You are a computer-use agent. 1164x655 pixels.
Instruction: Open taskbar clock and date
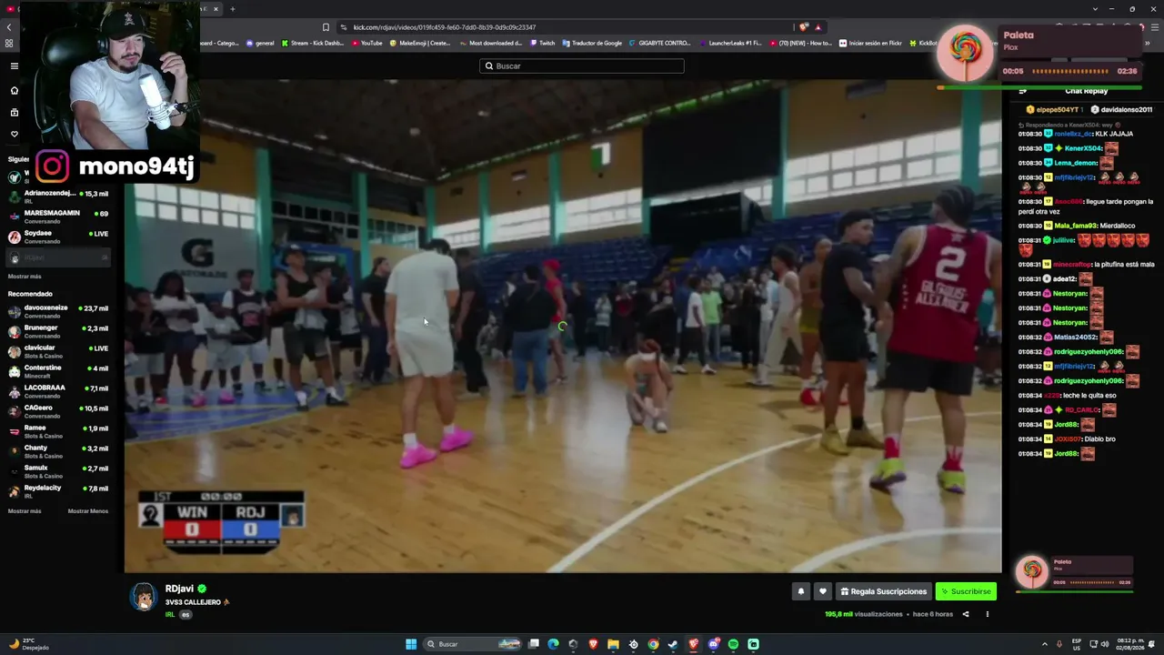point(1129,644)
